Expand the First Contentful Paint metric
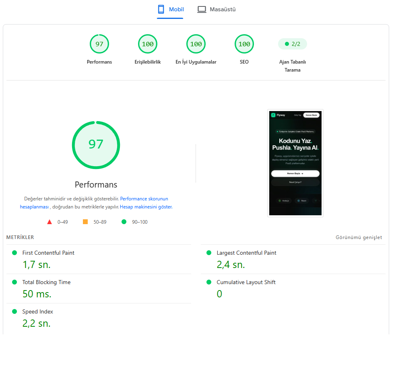 99,259
